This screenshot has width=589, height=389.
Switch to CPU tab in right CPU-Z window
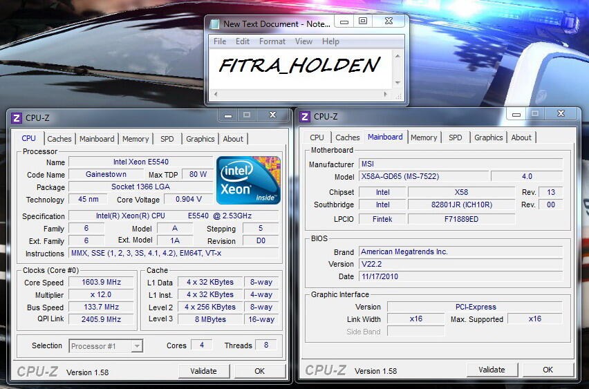(x=317, y=137)
